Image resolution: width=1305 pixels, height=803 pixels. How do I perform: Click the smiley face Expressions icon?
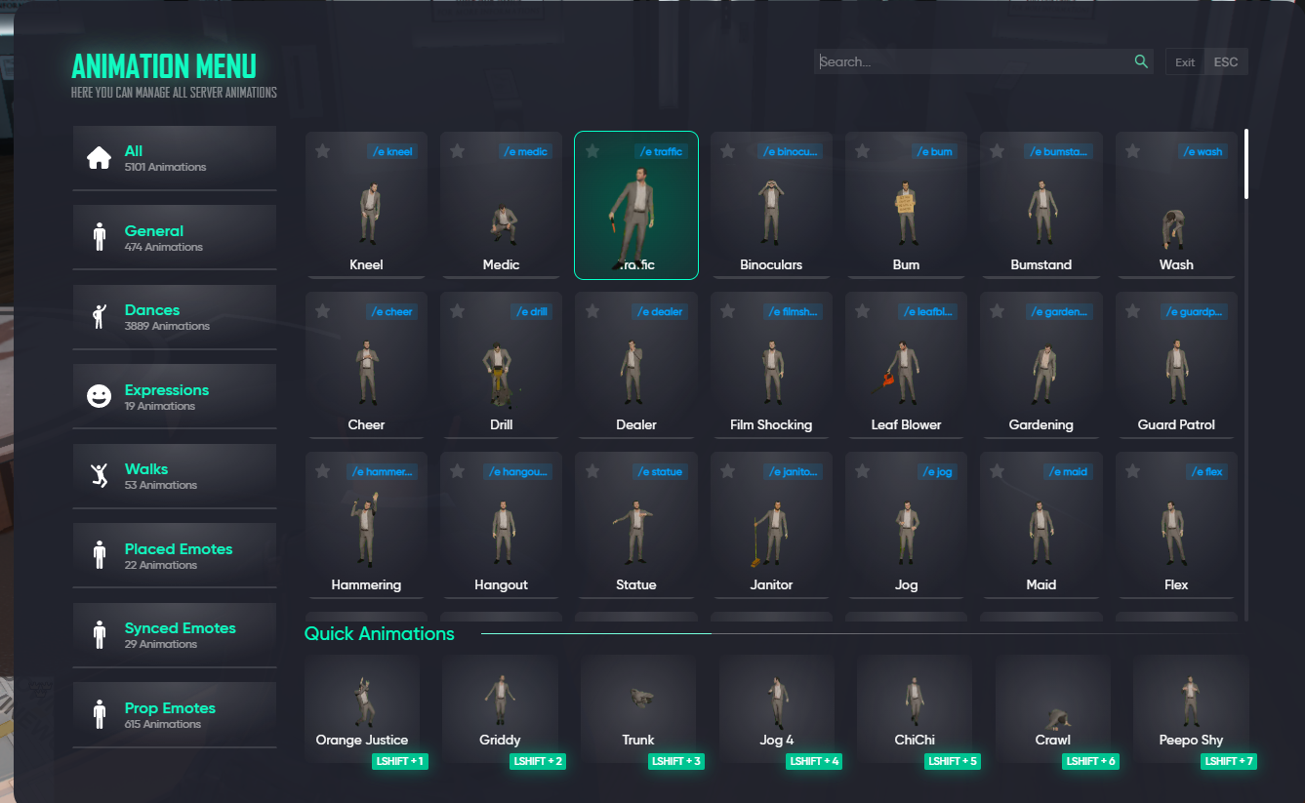[99, 396]
